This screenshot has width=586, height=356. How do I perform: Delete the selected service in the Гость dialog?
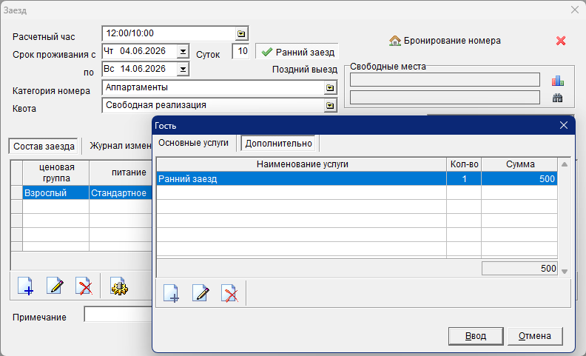[229, 293]
